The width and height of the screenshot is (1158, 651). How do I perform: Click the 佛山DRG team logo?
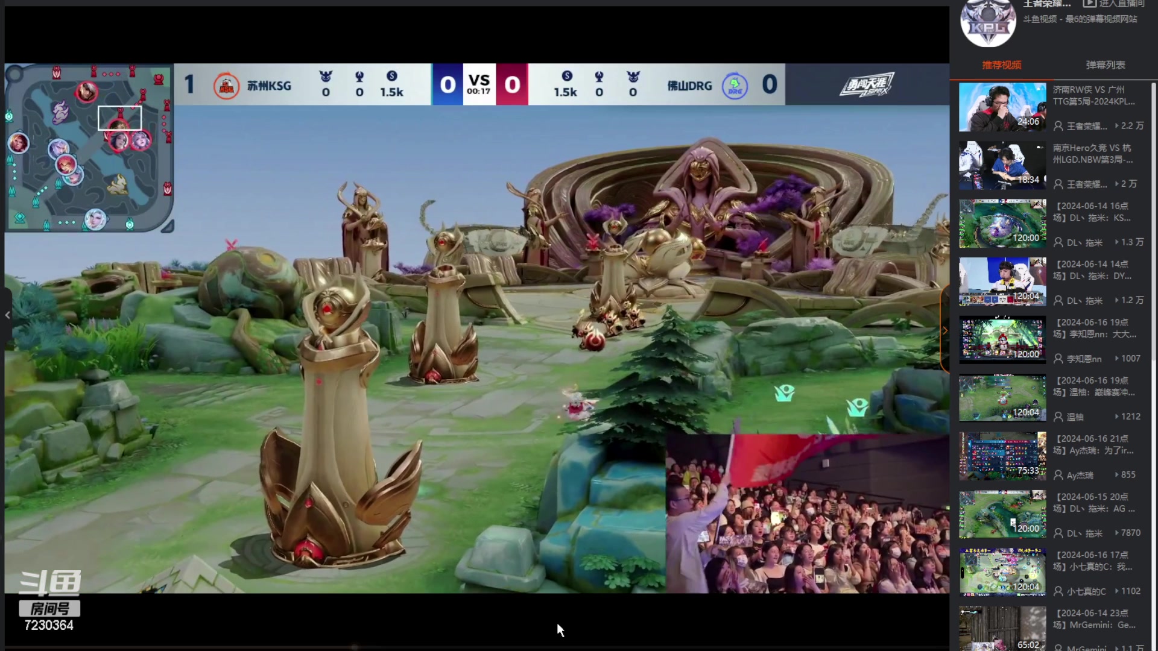(x=735, y=86)
